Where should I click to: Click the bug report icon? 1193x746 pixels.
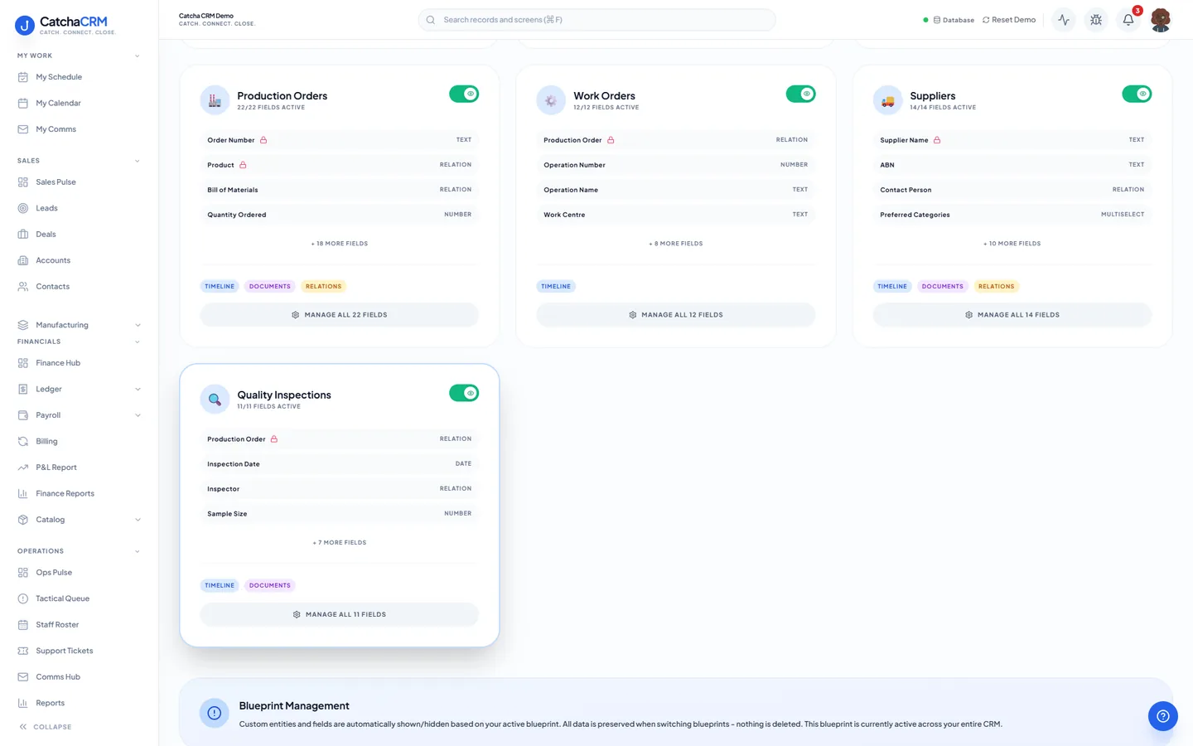point(1096,20)
